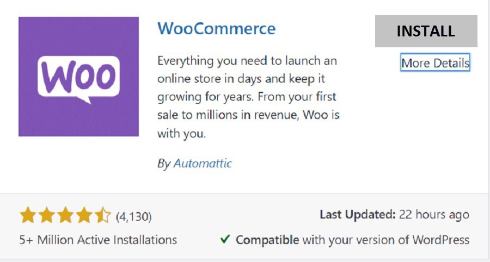Click the second gold rating star
490x262 pixels.
(x=47, y=216)
